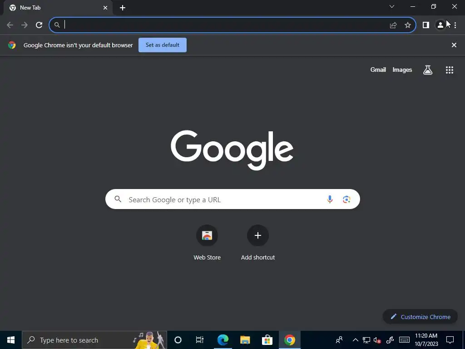The width and height of the screenshot is (465, 349).
Task: Click the taskbar Type here to search box
Action: (x=94, y=340)
